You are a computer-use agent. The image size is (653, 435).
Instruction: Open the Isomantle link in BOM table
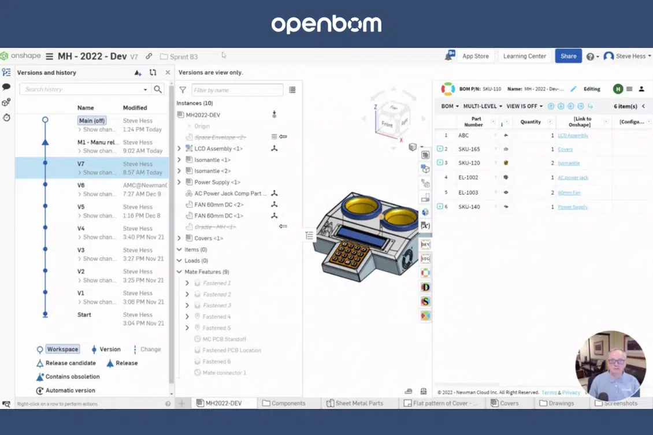tap(569, 163)
